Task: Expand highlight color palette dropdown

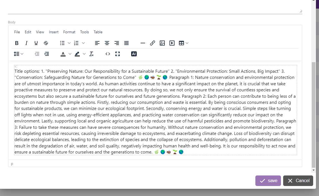Action: point(84,54)
